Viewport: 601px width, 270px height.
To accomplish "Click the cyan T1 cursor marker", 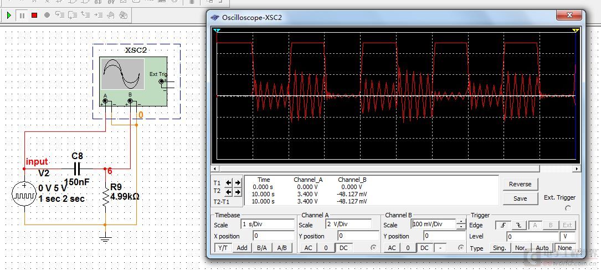I will pyautogui.click(x=217, y=30).
